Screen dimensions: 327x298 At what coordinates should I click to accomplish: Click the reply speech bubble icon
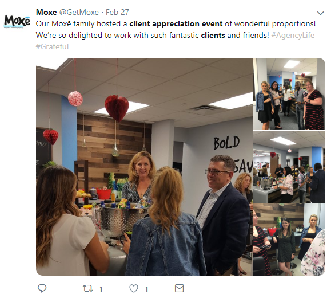42,288
